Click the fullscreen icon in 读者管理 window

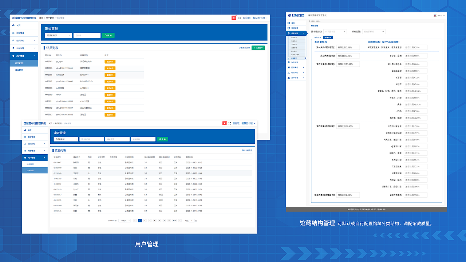pyautogui.click(x=230, y=123)
